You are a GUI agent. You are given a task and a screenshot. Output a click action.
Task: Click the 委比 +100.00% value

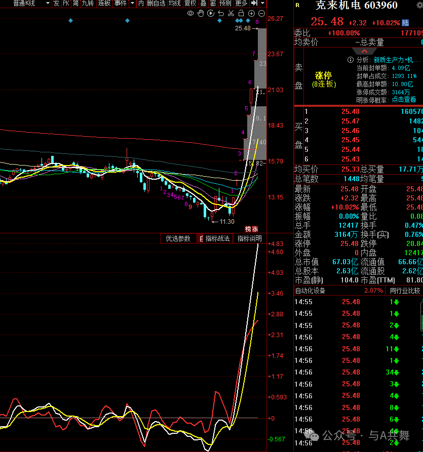coord(344,33)
